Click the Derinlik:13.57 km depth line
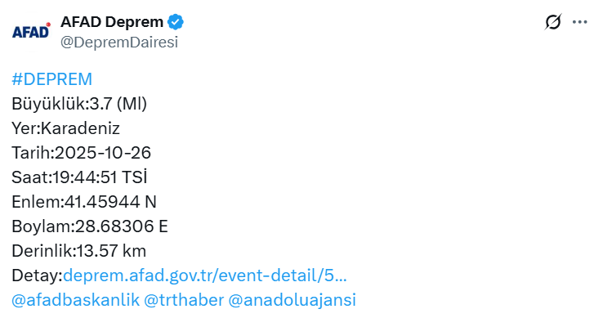 pos(79,251)
